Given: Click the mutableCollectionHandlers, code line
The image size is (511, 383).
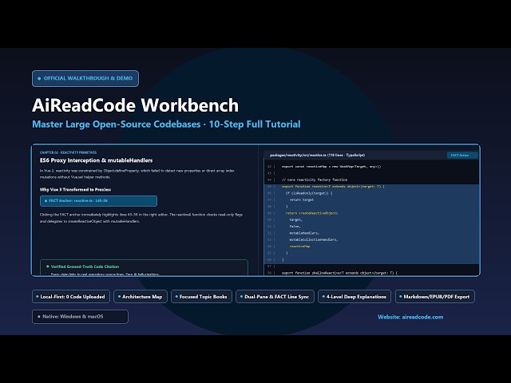Looking at the screenshot, I should (x=314, y=239).
